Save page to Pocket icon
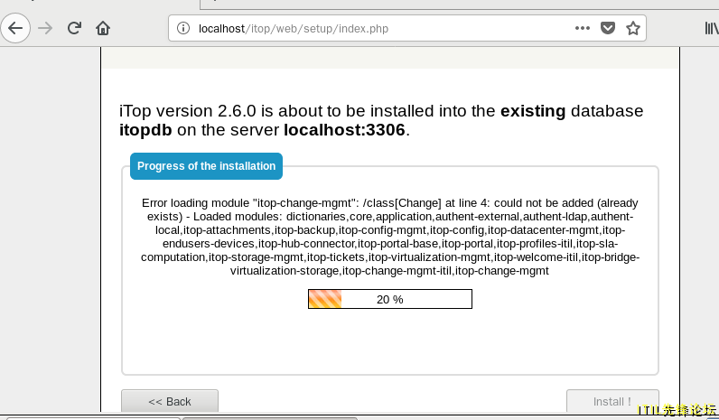Screen dimensions: 719x420 [608, 28]
